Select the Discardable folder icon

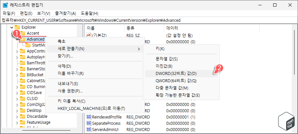click(x=23, y=117)
